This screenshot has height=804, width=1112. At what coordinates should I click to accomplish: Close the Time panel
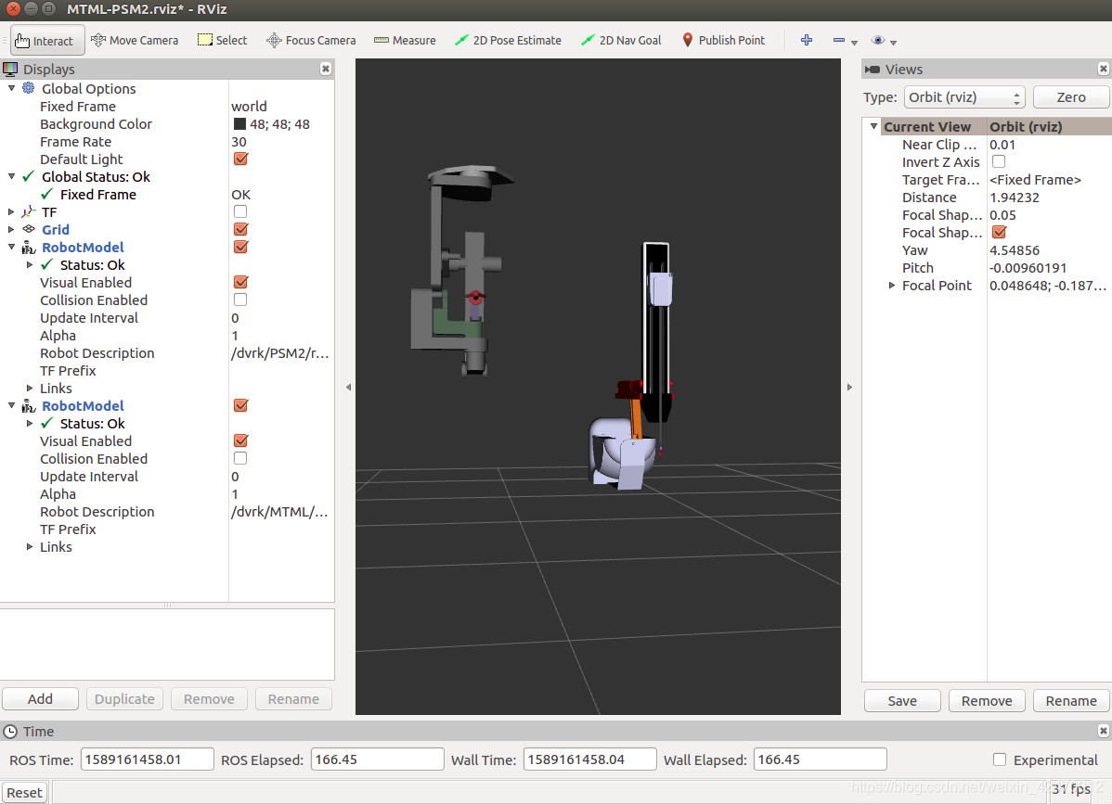pos(1104,731)
